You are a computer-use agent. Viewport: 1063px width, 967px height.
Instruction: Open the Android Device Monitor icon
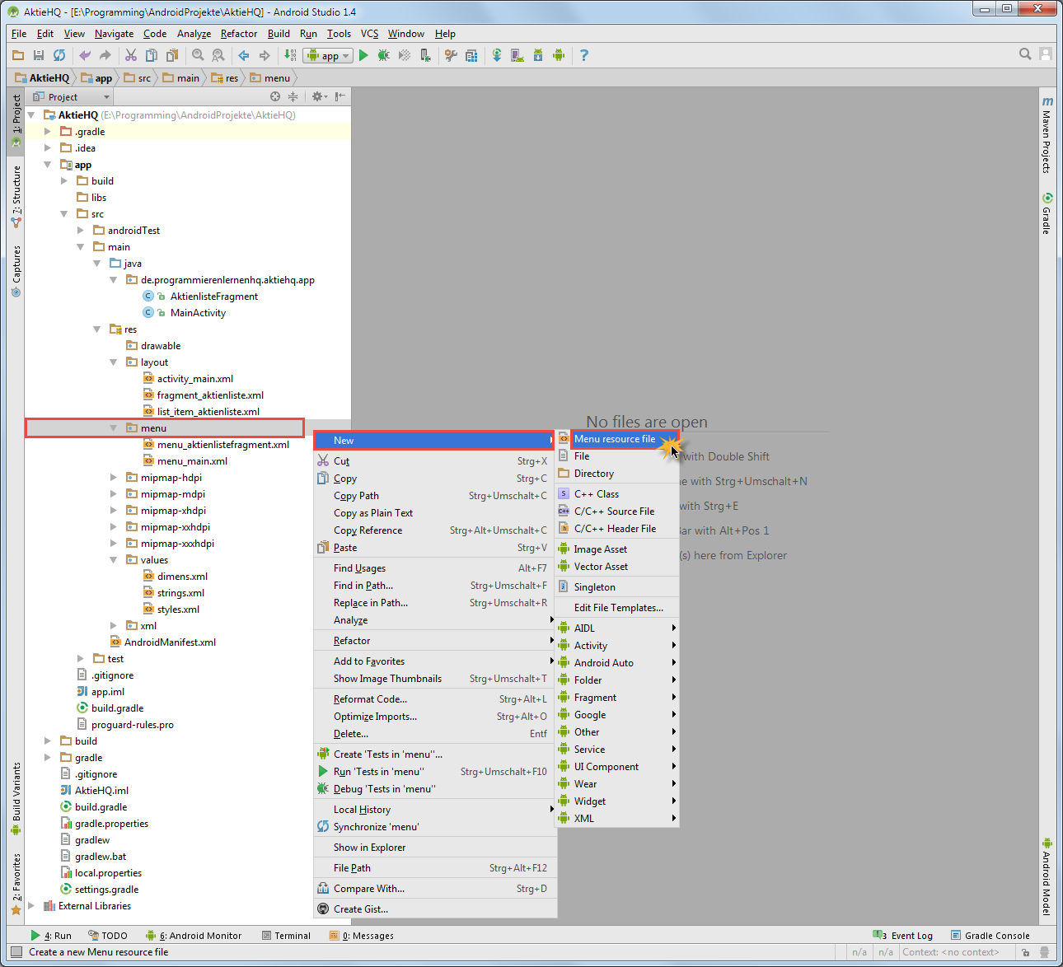click(x=559, y=55)
